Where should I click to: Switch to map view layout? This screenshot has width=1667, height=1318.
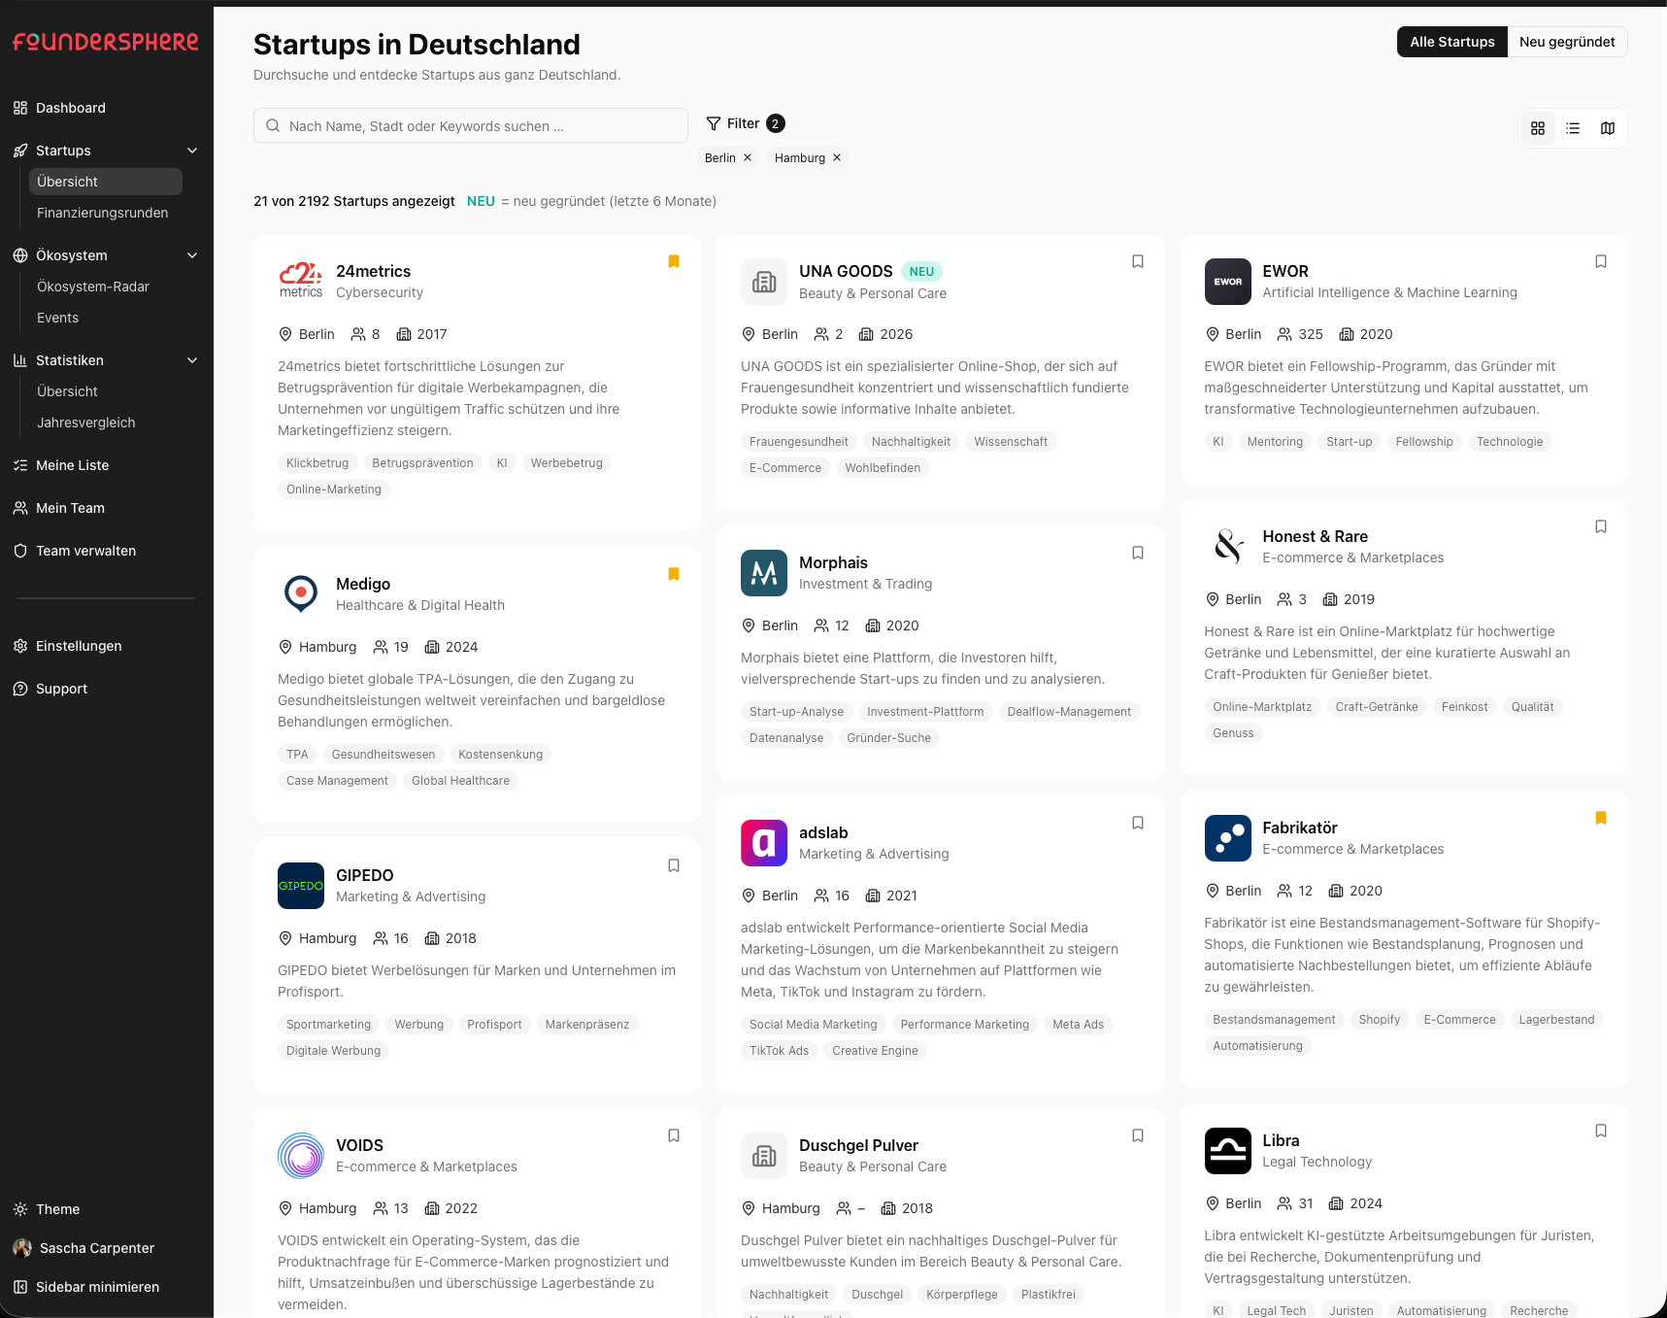click(1608, 128)
